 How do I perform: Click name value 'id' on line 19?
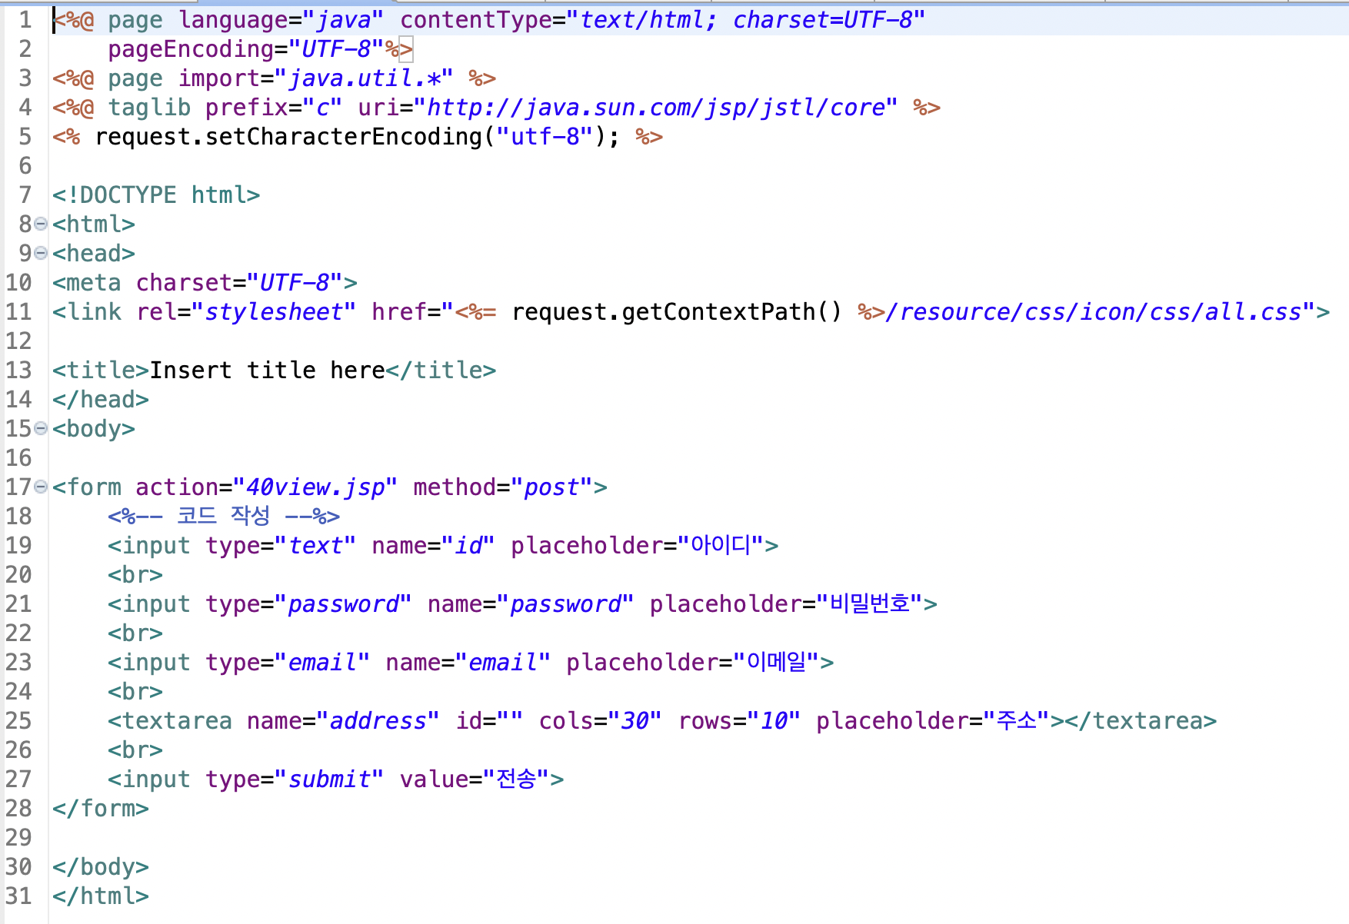click(468, 546)
